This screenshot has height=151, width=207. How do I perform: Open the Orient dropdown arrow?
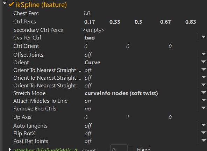204,62
